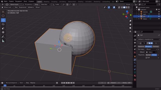
Task: Select the Rotate tool
Action: [x=3, y=24]
